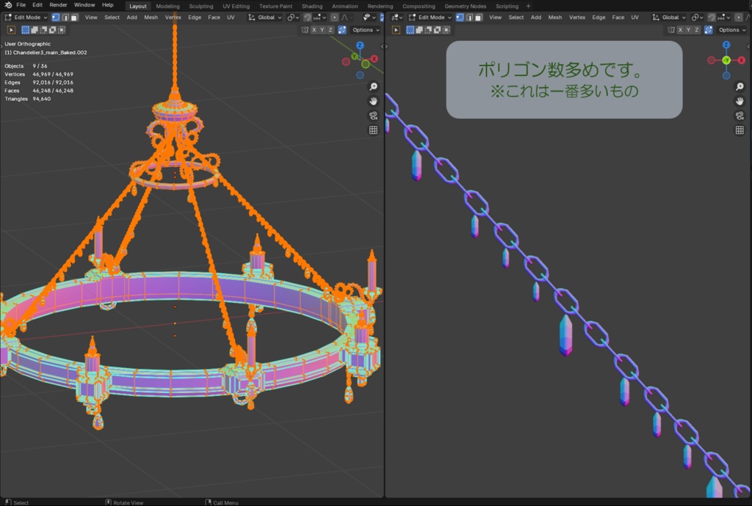
Task: Click red X axis on left viewport gizmo
Action: click(x=374, y=59)
